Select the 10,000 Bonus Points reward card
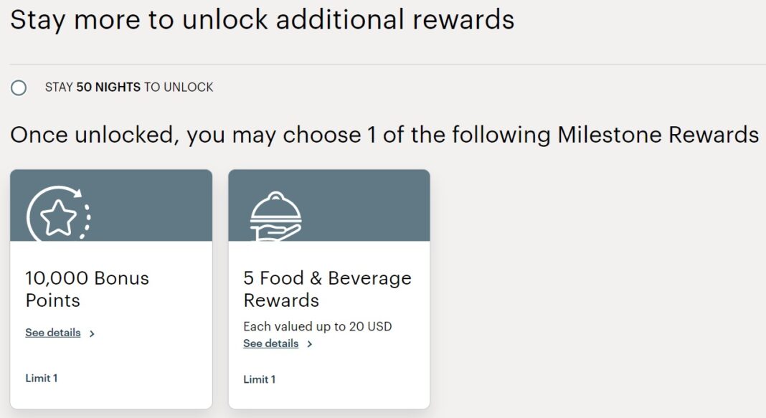Viewport: 766px width, 418px height. click(x=111, y=287)
